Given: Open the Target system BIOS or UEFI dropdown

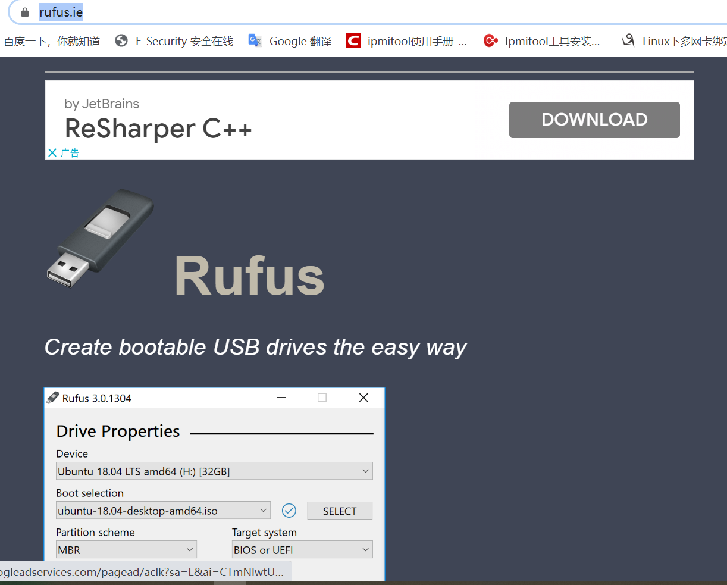Looking at the screenshot, I should click(x=302, y=550).
